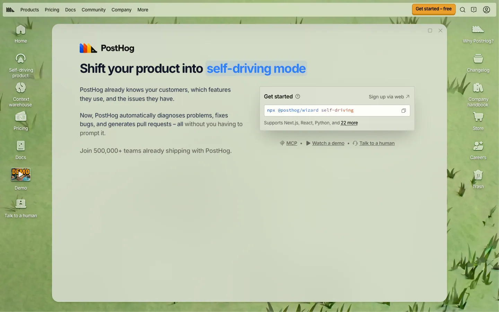Open the user account profile icon
Screen dimensions: 499x312
(487, 10)
